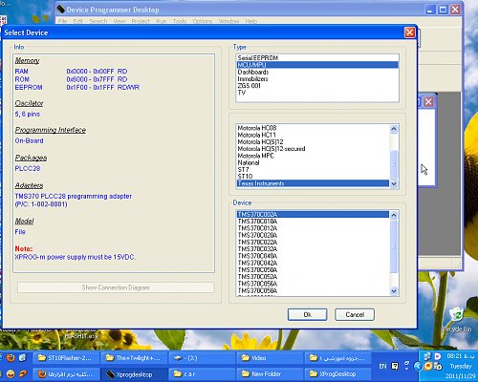
Task: Switch to Xprogdesktop application taskbar button
Action: pos(134,374)
